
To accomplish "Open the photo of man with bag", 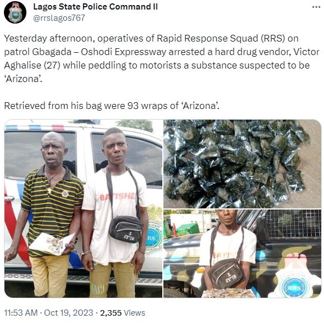I will coord(243,253).
